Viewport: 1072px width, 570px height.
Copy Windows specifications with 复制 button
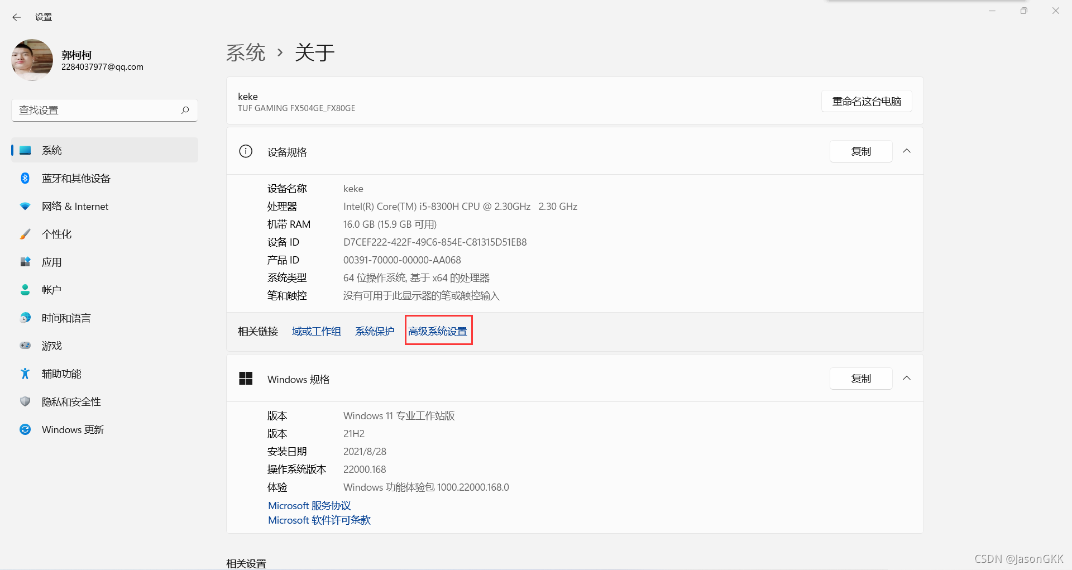(x=861, y=379)
